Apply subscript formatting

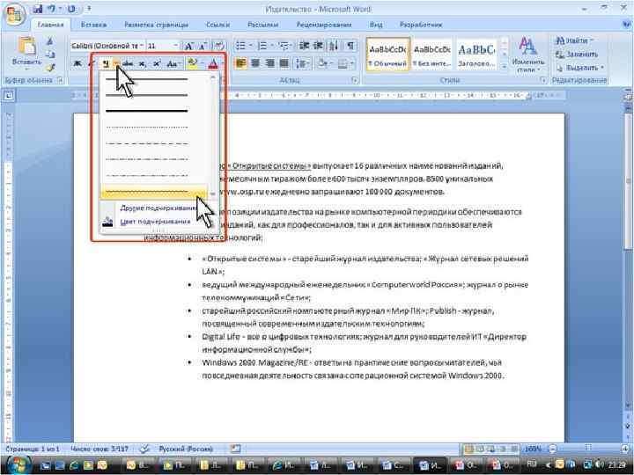tap(142, 63)
